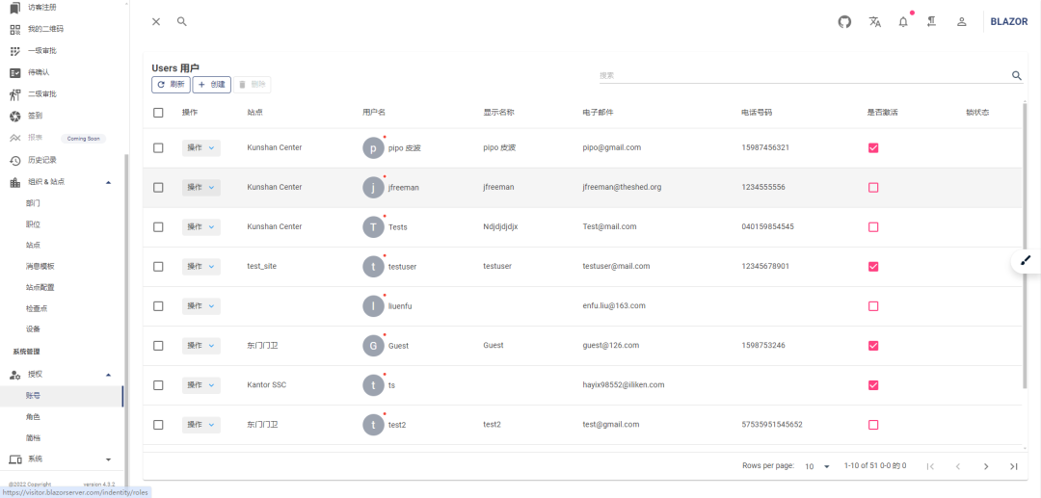Screen dimensions: 1041x498
Task: Open 签到 check-in menu item
Action: (x=27, y=116)
